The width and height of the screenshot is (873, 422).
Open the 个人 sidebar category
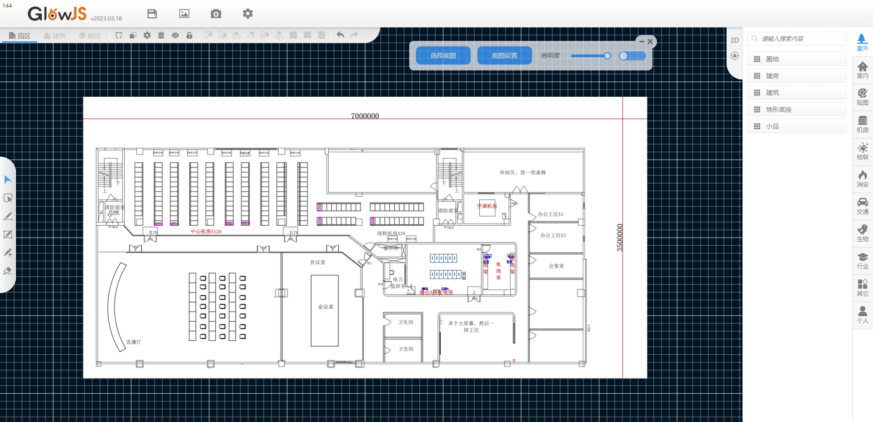[x=863, y=315]
